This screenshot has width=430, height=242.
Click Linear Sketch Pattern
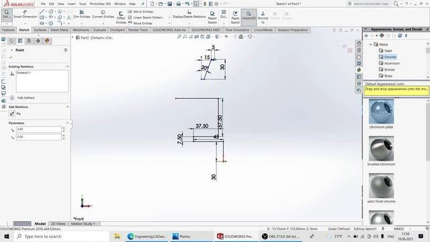[x=145, y=17]
